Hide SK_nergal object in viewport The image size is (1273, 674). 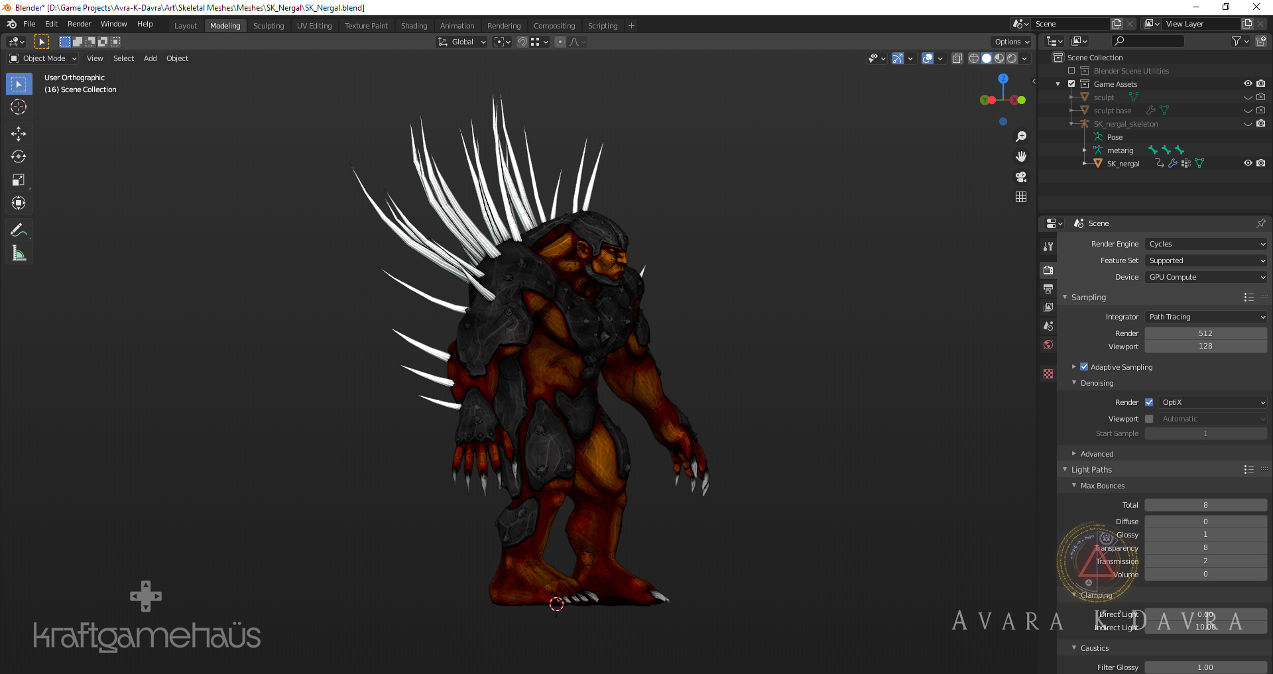(1248, 163)
